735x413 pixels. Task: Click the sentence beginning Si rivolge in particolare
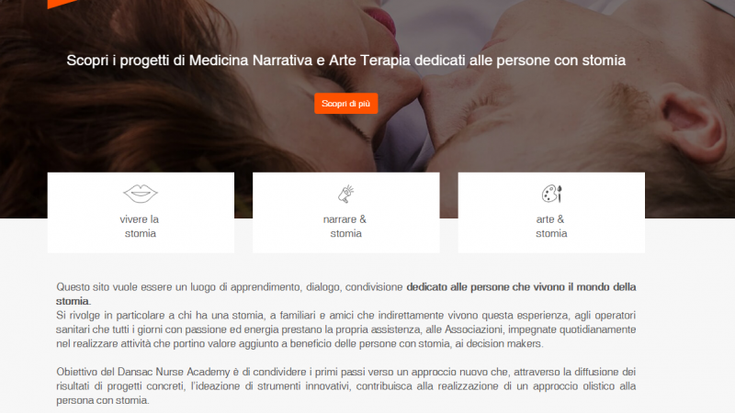[346, 329]
